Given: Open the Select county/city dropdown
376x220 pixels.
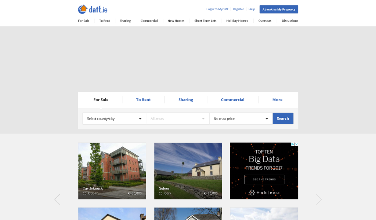Looking at the screenshot, I should click(114, 118).
